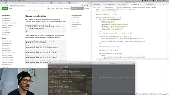
Task: Open Bypassing module mocks guide
Action: pos(8,53)
